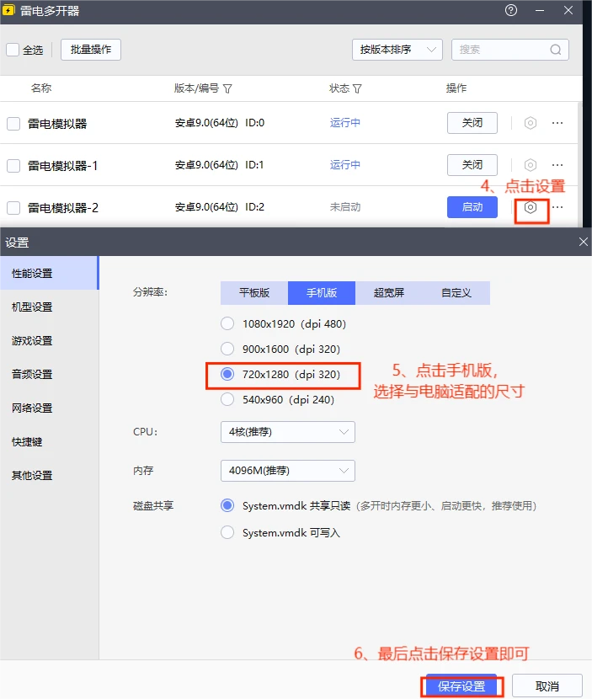Tick the 全选 checkbox

(x=13, y=50)
